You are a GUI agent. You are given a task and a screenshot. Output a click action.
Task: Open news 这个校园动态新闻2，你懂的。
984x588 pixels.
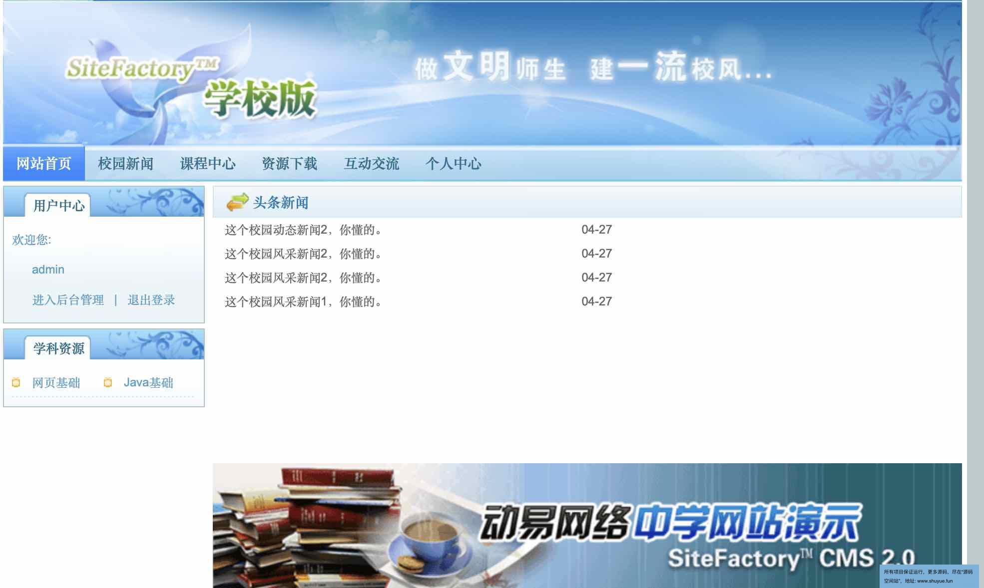click(304, 230)
